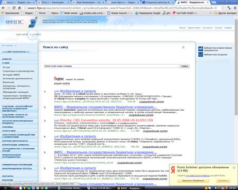Open the Карты bookmark
Image resolution: width=238 pixels, height=190 pixels.
(x=53, y=13)
